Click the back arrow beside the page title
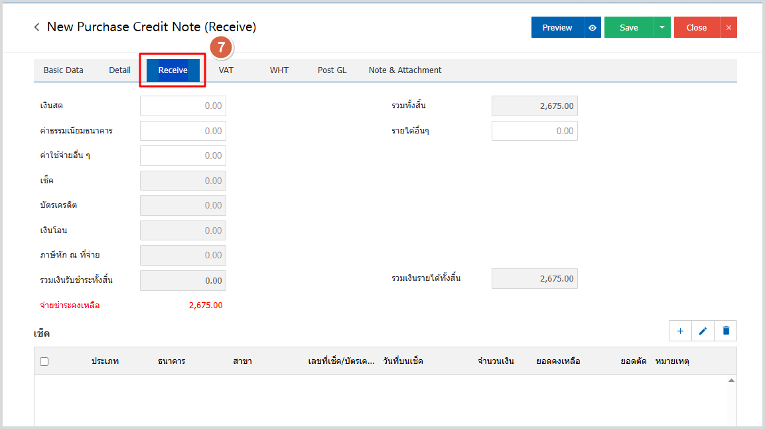Viewport: 765px width, 429px height. (x=37, y=27)
